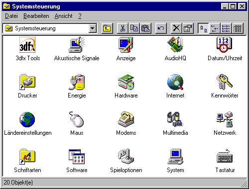The height and width of the screenshot is (189, 249).
Task: Open the Anzeige display settings icon
Action: pos(126,45)
